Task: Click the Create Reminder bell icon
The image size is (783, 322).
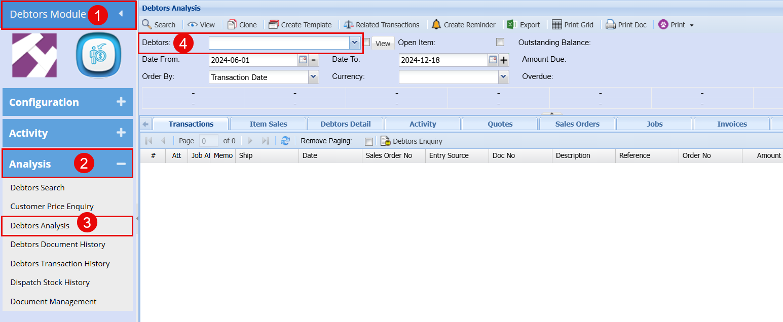Action: (436, 24)
